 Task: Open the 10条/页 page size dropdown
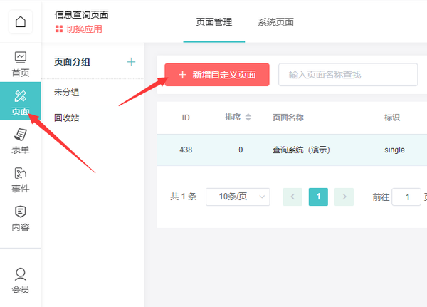pos(238,197)
